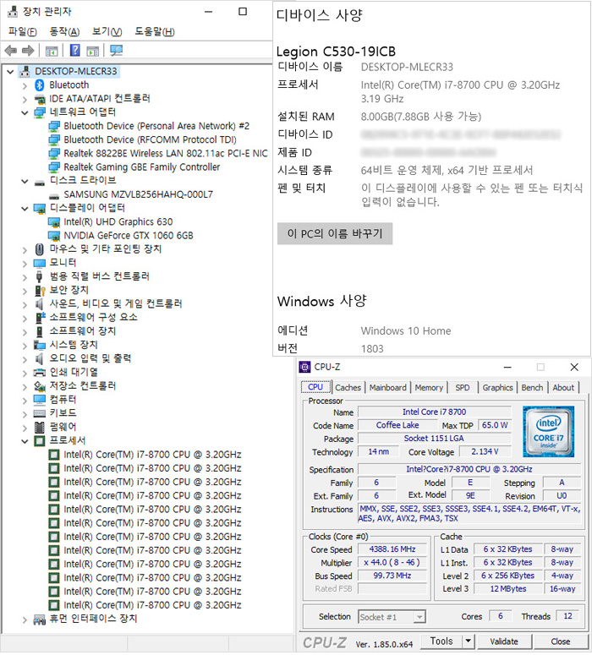Switch to the Caches tab in CPU-Z
Viewport: 592px width, 655px height.
click(348, 388)
